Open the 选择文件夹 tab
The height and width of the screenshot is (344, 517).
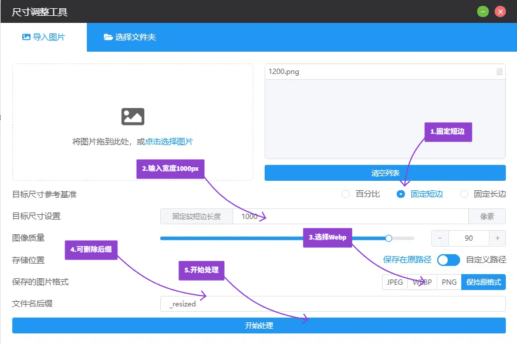(x=130, y=37)
